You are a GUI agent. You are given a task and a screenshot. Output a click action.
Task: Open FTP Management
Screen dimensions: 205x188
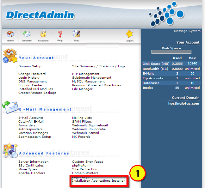tap(86, 74)
